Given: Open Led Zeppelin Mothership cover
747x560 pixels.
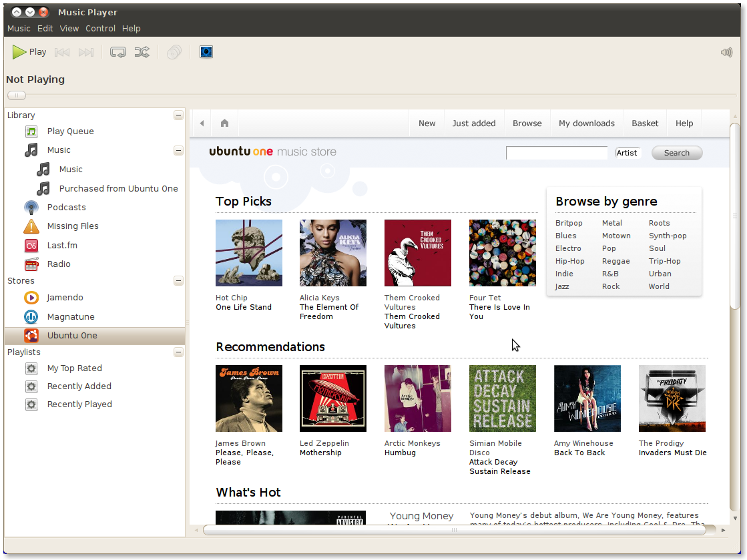Looking at the screenshot, I should [333, 398].
